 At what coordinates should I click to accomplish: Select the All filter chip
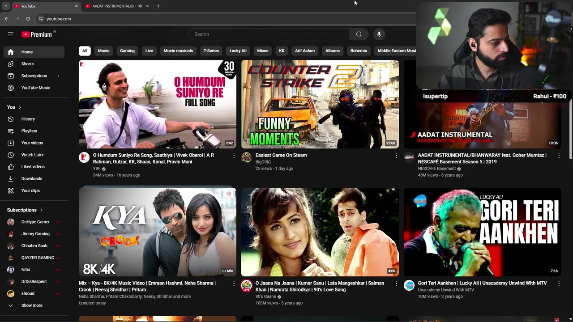85,51
